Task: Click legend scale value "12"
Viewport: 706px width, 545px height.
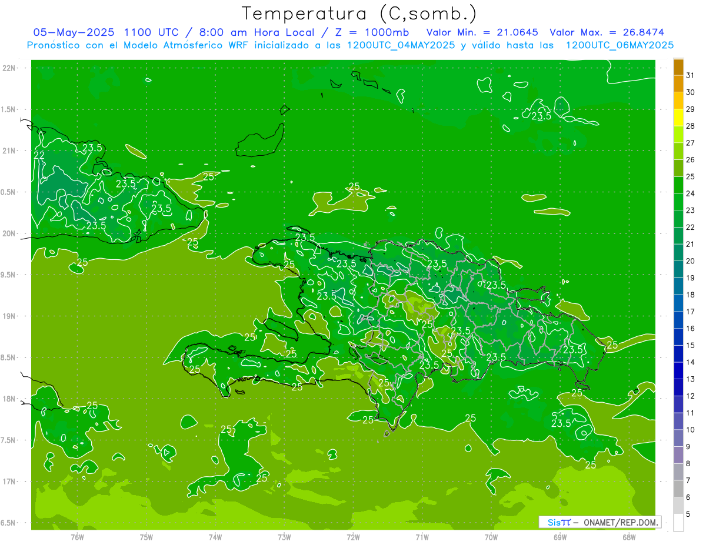Action: (690, 396)
